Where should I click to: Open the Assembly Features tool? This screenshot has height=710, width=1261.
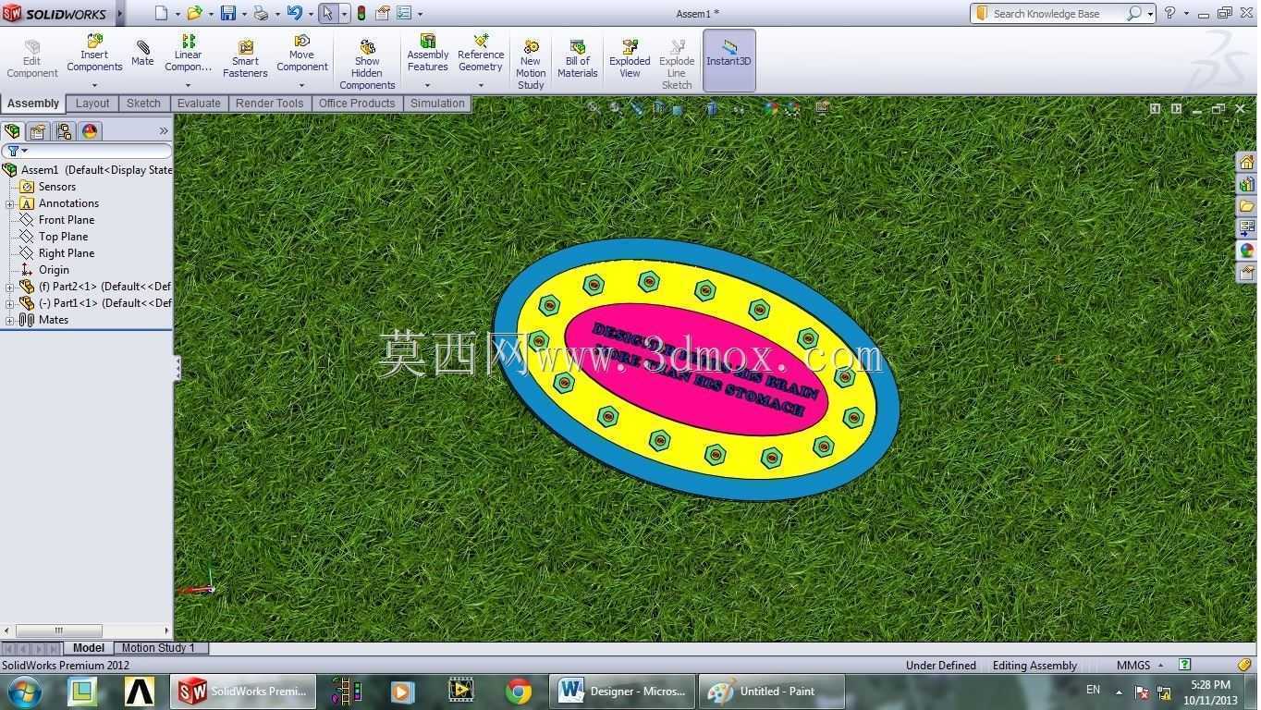pos(428,55)
